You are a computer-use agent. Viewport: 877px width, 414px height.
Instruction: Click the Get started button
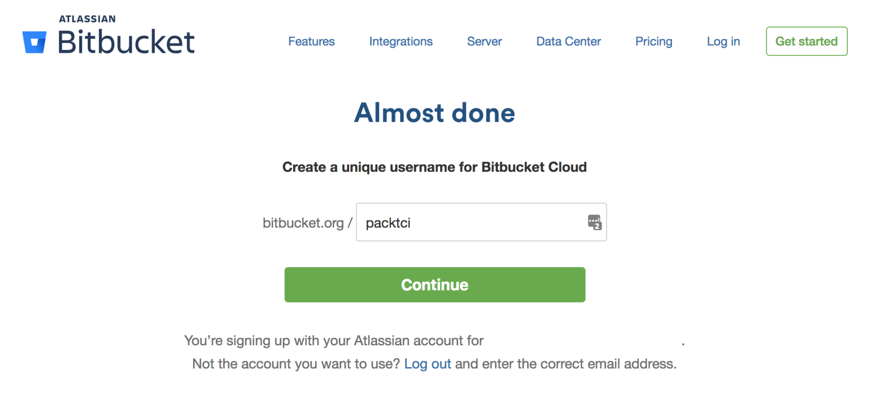pyautogui.click(x=806, y=41)
